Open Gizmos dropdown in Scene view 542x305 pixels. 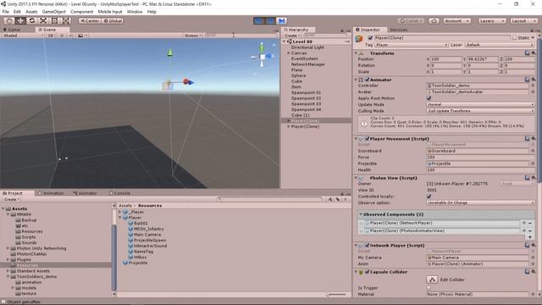tap(193, 36)
